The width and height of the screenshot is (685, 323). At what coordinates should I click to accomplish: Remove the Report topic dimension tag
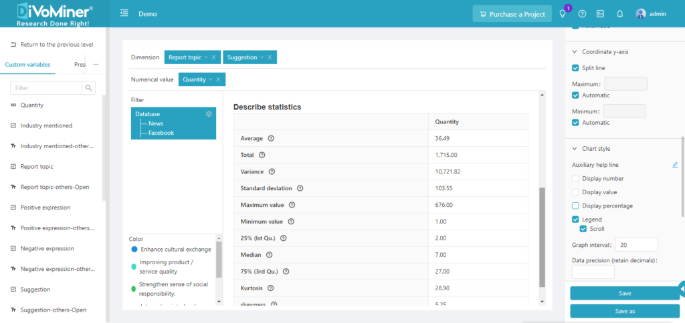tap(213, 57)
